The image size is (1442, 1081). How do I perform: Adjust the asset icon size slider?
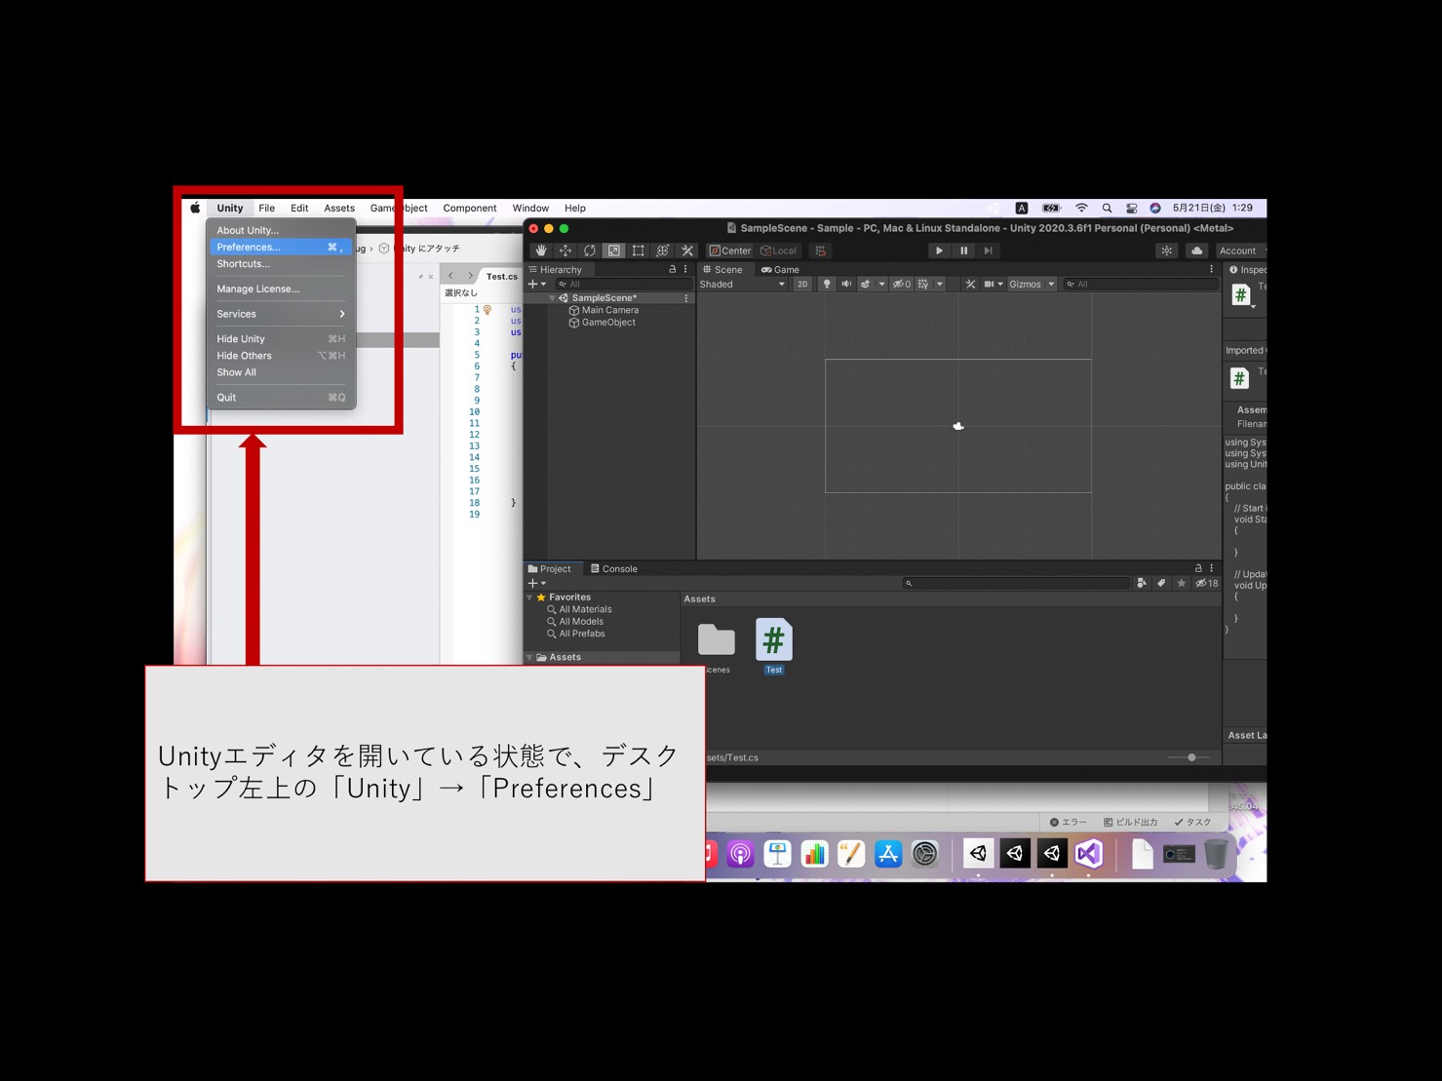(x=1189, y=757)
